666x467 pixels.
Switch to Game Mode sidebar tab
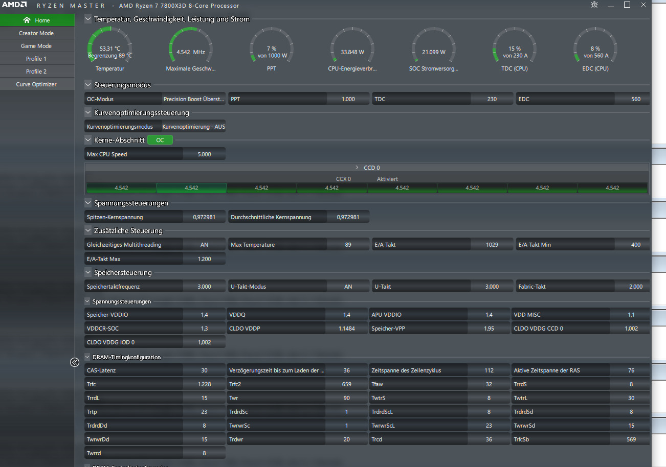[x=37, y=46]
